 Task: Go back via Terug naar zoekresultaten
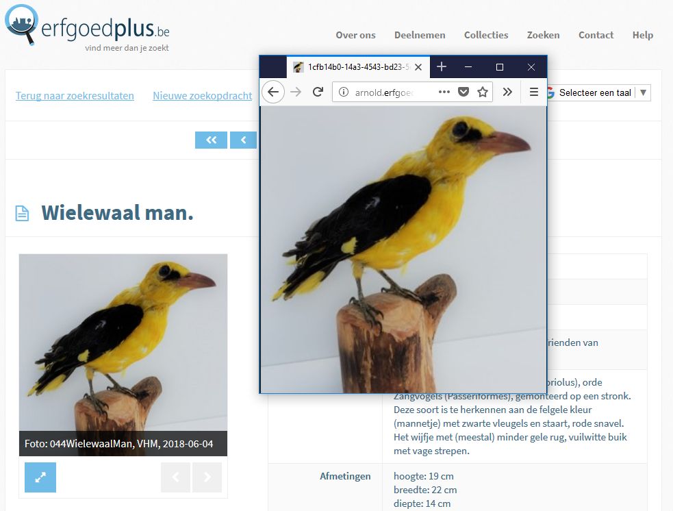tap(75, 96)
